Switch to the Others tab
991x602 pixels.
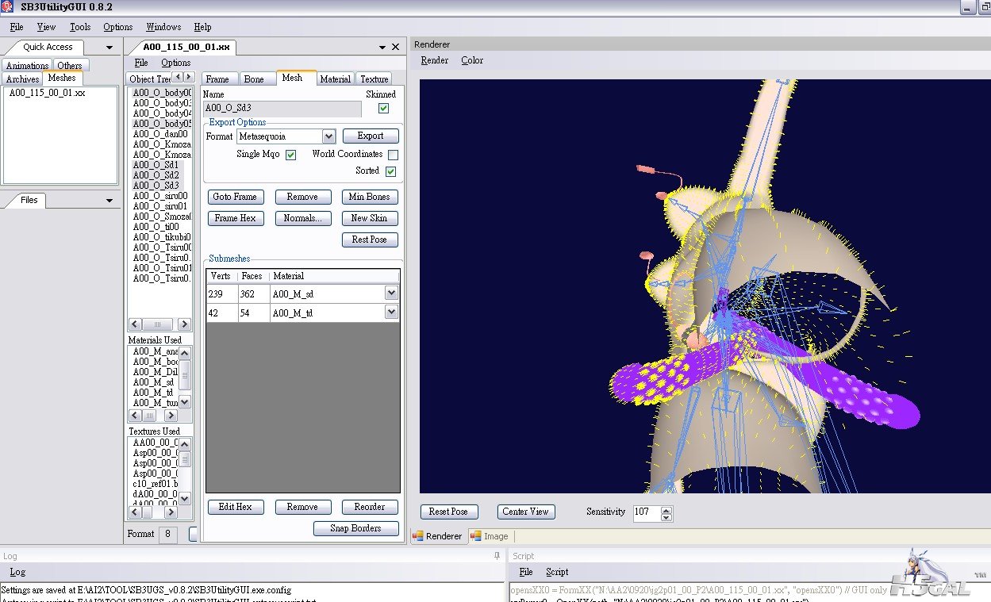pos(70,66)
